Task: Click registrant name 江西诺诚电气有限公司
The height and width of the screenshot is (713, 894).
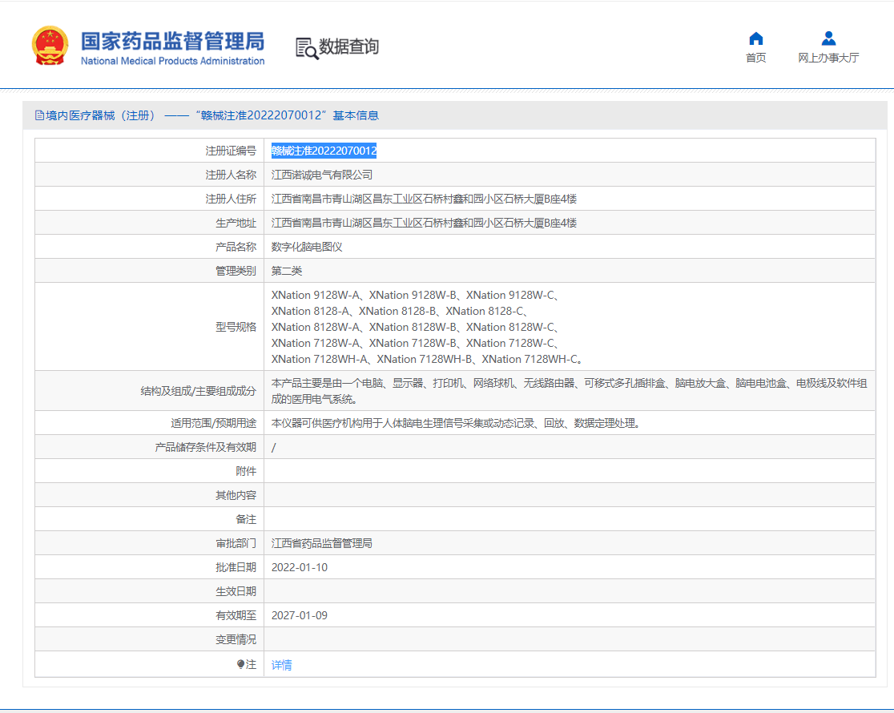Action: (x=322, y=175)
